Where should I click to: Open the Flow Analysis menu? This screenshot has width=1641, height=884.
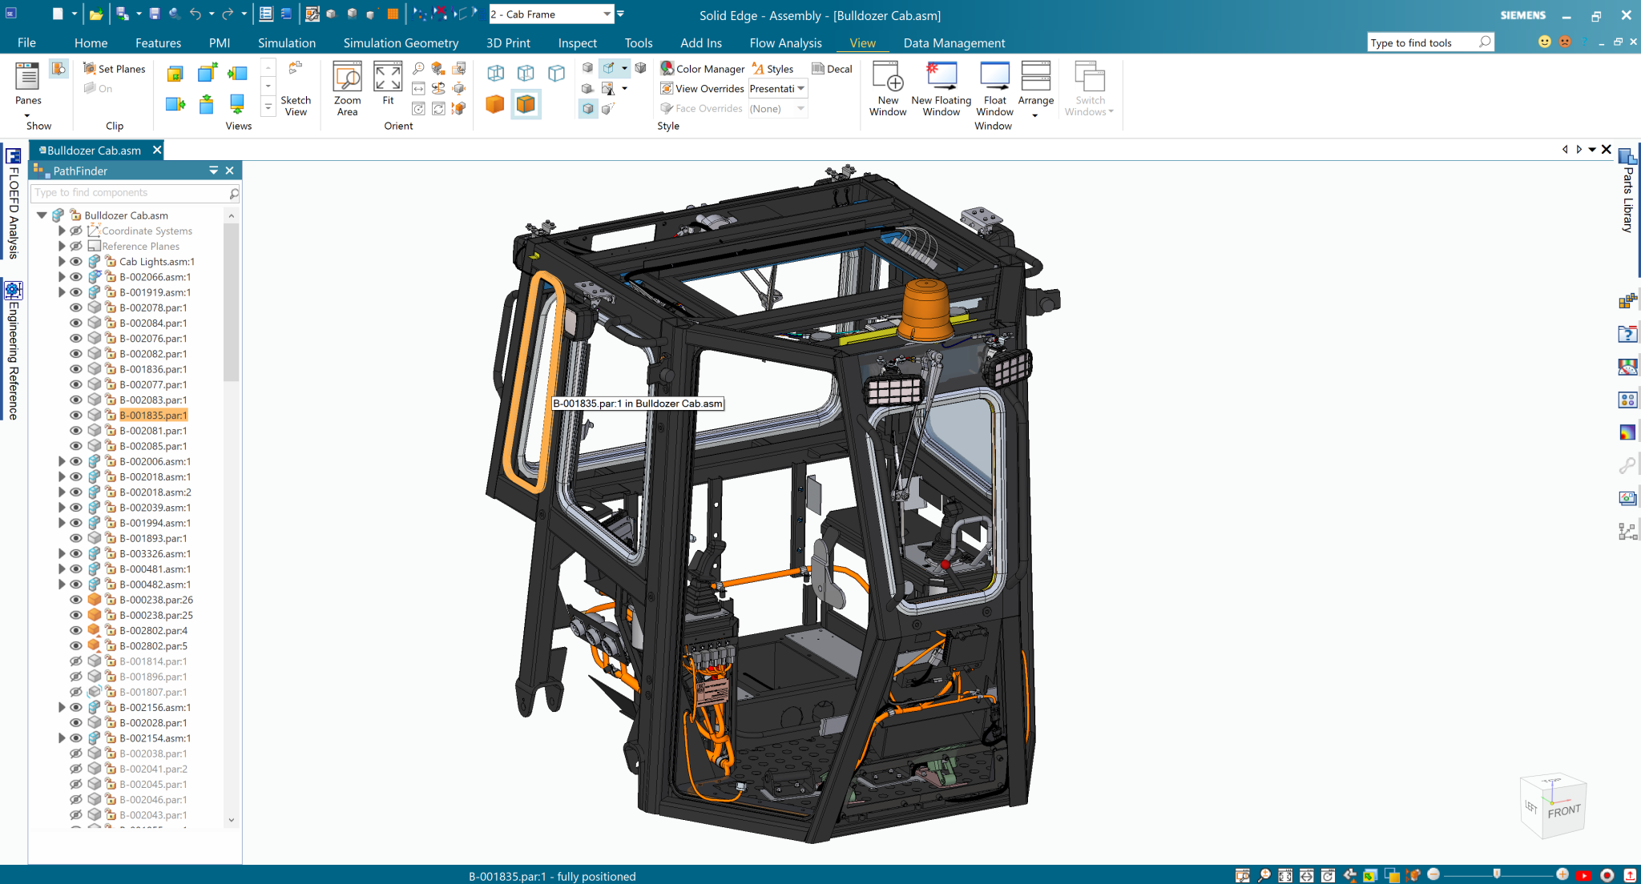(x=784, y=42)
